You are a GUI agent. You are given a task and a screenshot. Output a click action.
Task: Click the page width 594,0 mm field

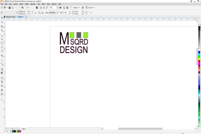23,12
